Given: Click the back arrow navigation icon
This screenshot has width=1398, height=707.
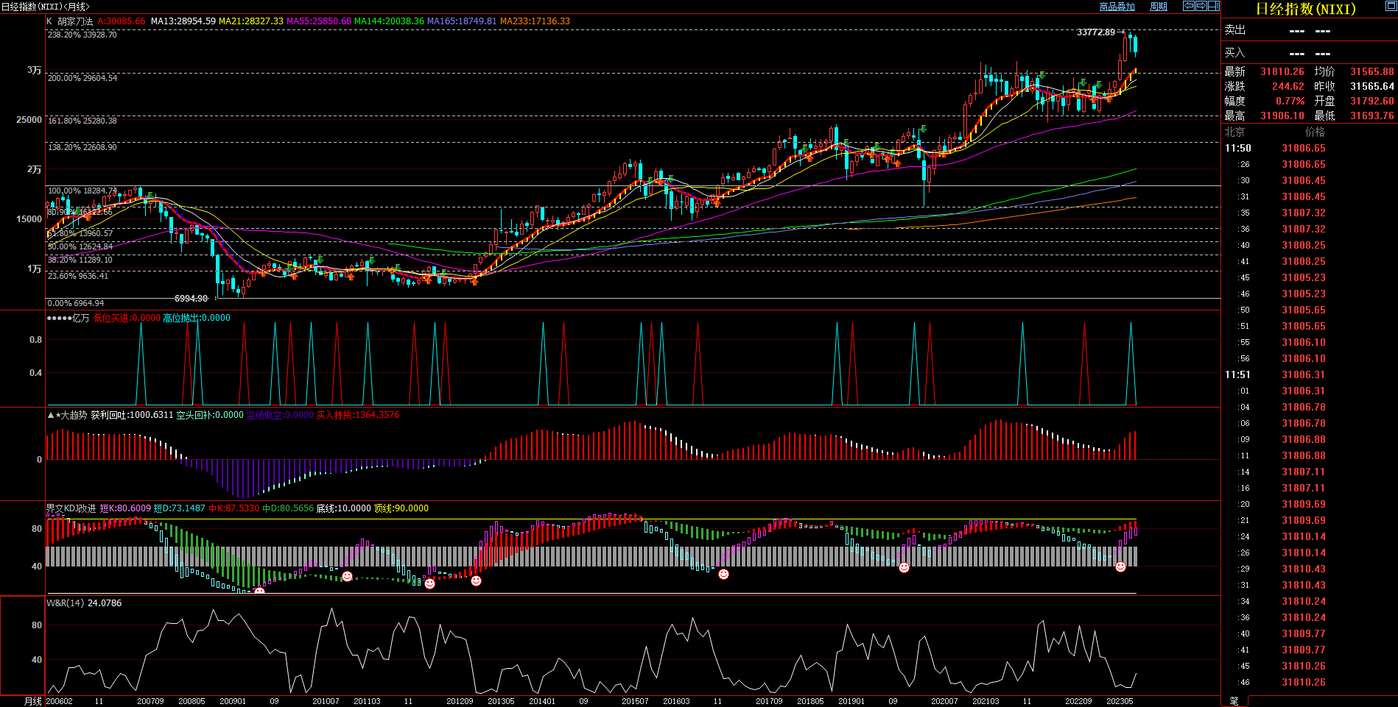Looking at the screenshot, I should (1189, 6).
